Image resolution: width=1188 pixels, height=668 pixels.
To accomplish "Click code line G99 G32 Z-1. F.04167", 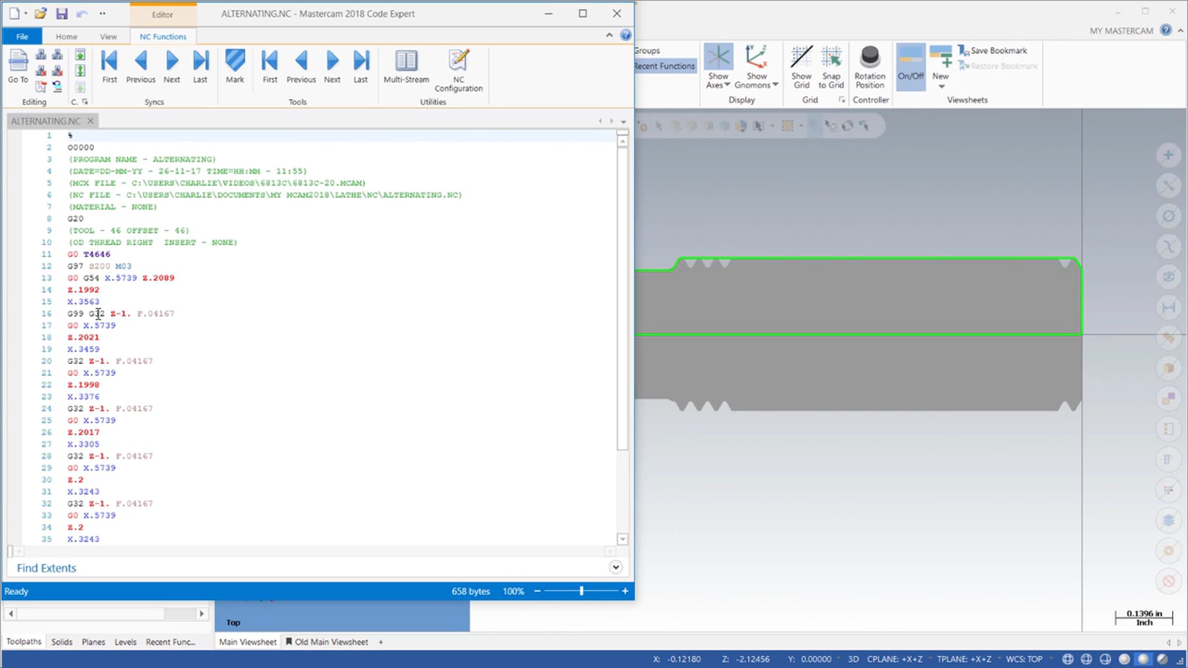I will click(121, 314).
